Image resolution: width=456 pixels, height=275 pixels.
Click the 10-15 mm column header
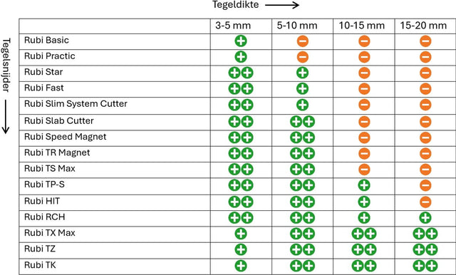[362, 26]
